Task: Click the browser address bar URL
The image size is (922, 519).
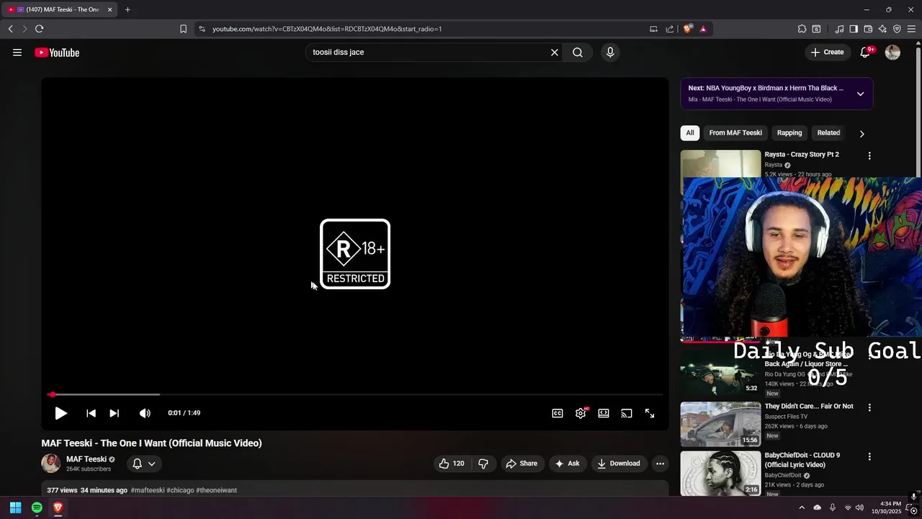Action: point(327,29)
